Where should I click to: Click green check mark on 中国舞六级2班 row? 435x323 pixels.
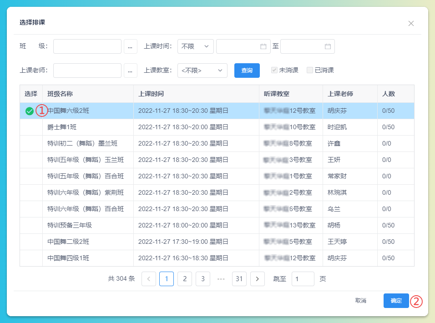30,111
